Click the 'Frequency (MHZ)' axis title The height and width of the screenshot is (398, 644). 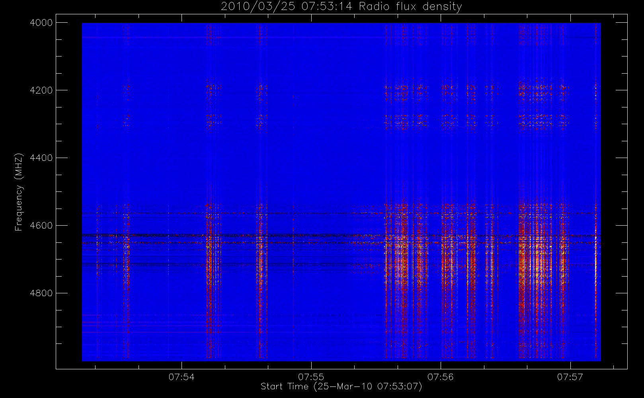point(19,192)
